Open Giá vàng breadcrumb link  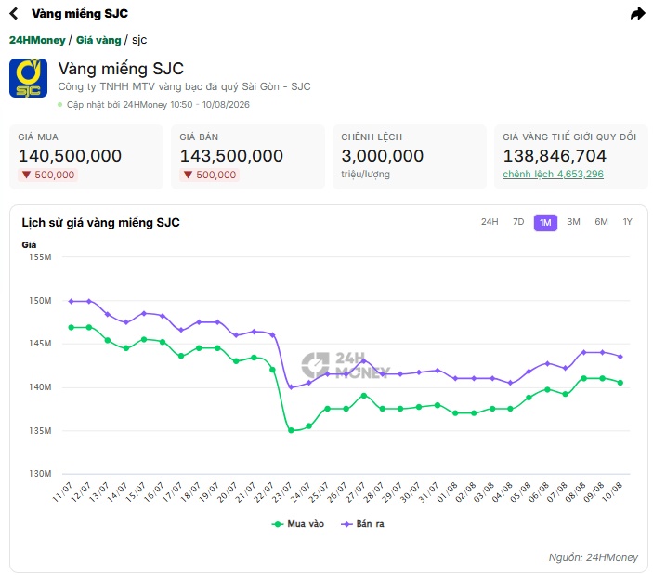click(x=98, y=40)
